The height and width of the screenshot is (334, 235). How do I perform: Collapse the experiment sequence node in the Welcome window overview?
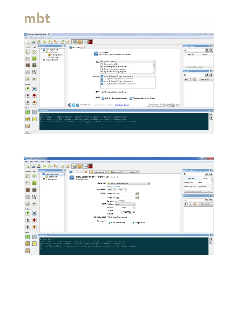[44, 52]
